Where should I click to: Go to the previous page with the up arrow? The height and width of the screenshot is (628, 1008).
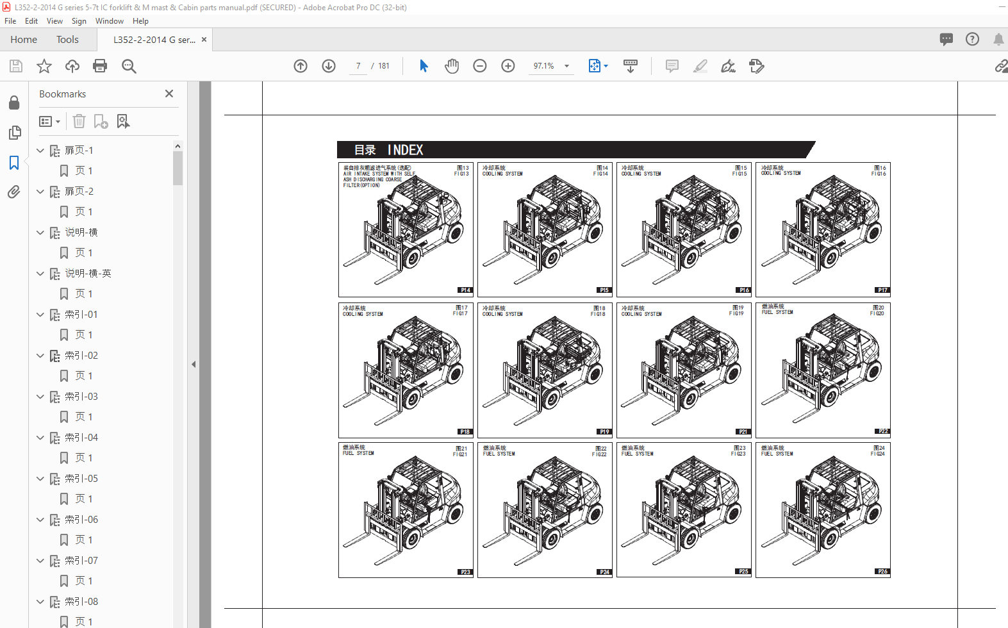click(x=301, y=66)
